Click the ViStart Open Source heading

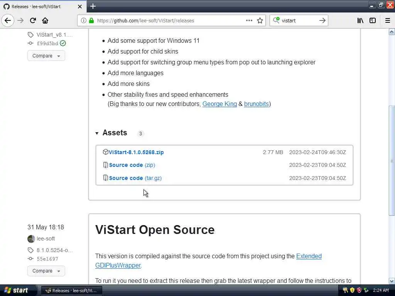(x=155, y=230)
